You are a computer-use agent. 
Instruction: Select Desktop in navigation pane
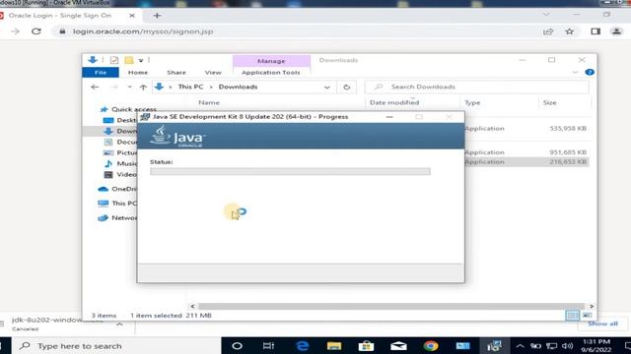coord(120,120)
